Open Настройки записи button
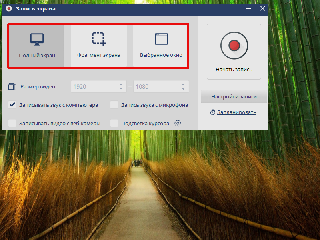 click(x=234, y=96)
